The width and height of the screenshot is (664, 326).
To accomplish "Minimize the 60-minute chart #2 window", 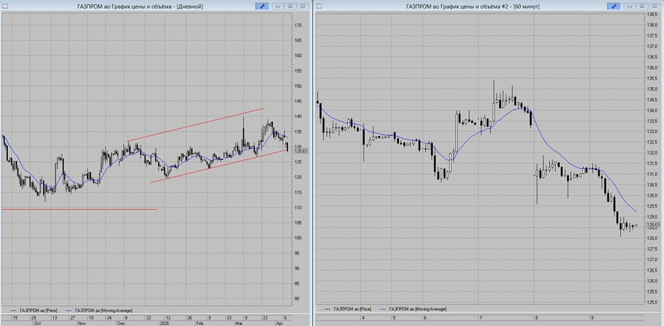I will [631, 6].
